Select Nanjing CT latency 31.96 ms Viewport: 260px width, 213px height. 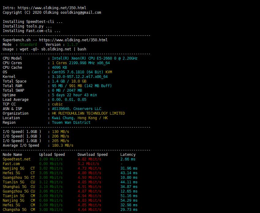point(129,168)
